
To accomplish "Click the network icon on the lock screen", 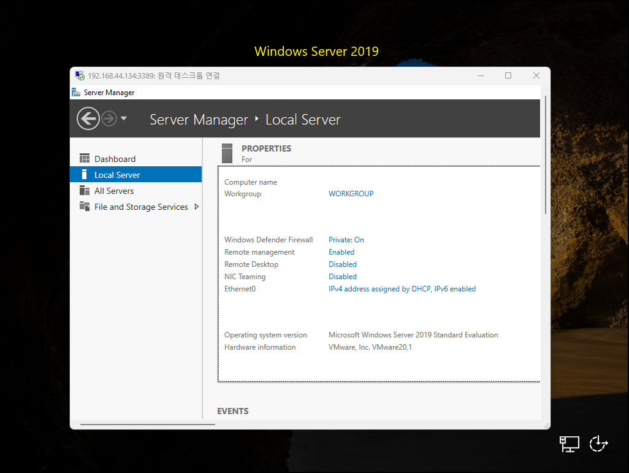I will point(570,444).
